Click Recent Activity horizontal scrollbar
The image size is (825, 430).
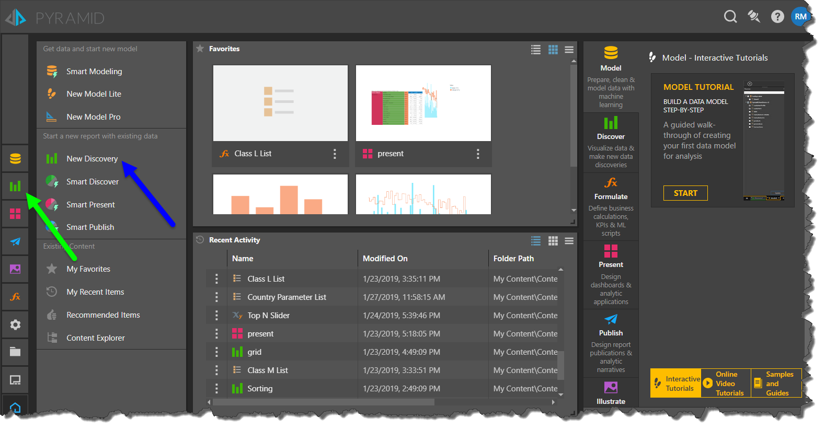[324, 402]
